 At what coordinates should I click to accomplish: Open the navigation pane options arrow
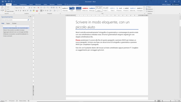click(29, 17)
